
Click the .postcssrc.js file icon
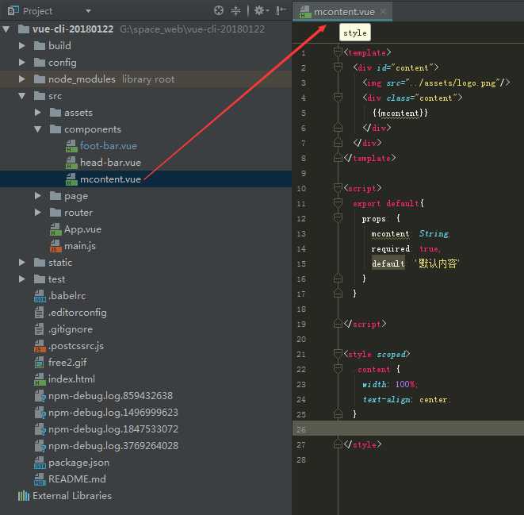point(40,346)
